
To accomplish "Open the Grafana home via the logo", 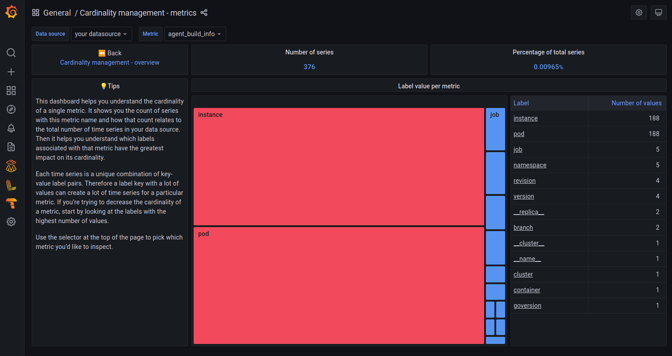I will pos(11,12).
